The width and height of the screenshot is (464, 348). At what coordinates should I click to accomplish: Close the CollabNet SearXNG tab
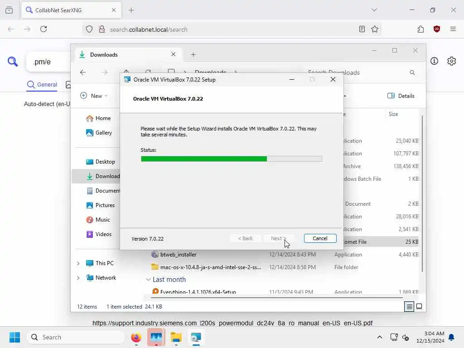point(114,10)
